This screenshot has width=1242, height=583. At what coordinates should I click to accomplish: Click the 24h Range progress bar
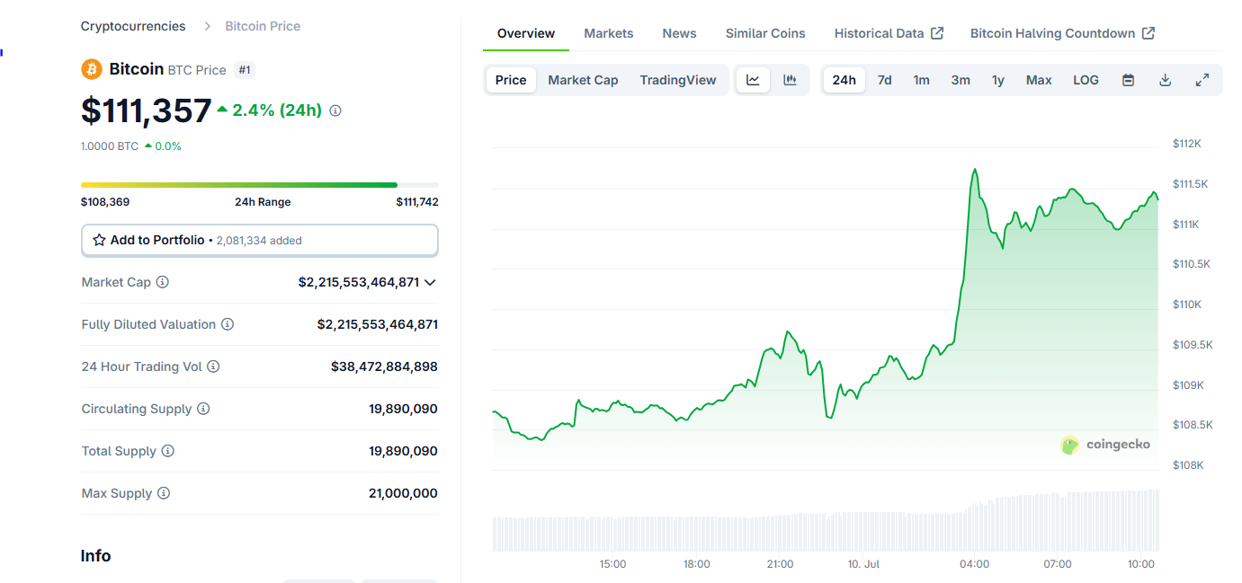pyautogui.click(x=260, y=185)
